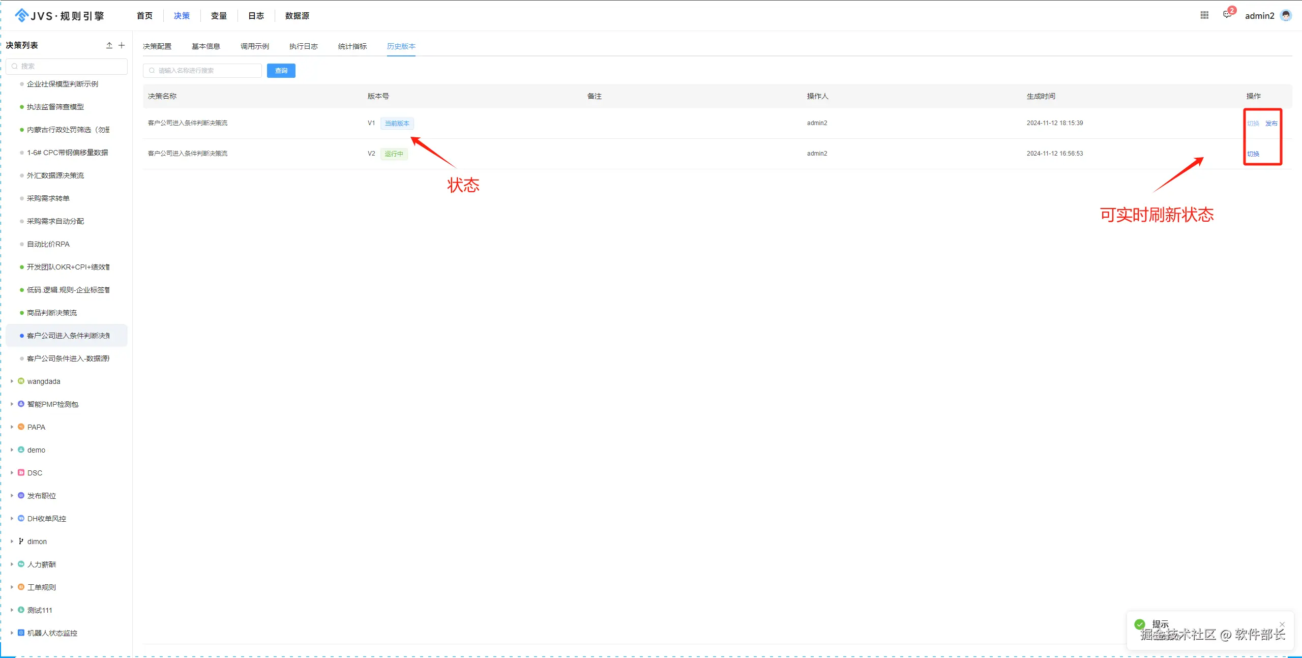Click the JVS 规则引擎 logo

60,16
